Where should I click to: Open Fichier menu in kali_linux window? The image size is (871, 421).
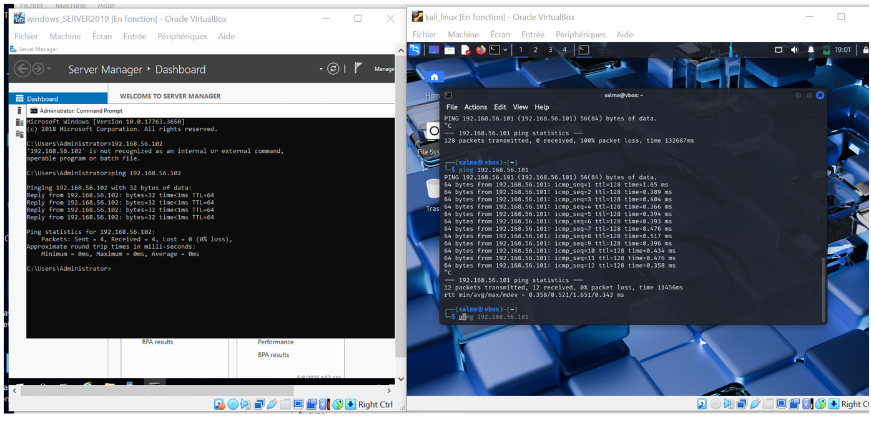[x=425, y=34]
